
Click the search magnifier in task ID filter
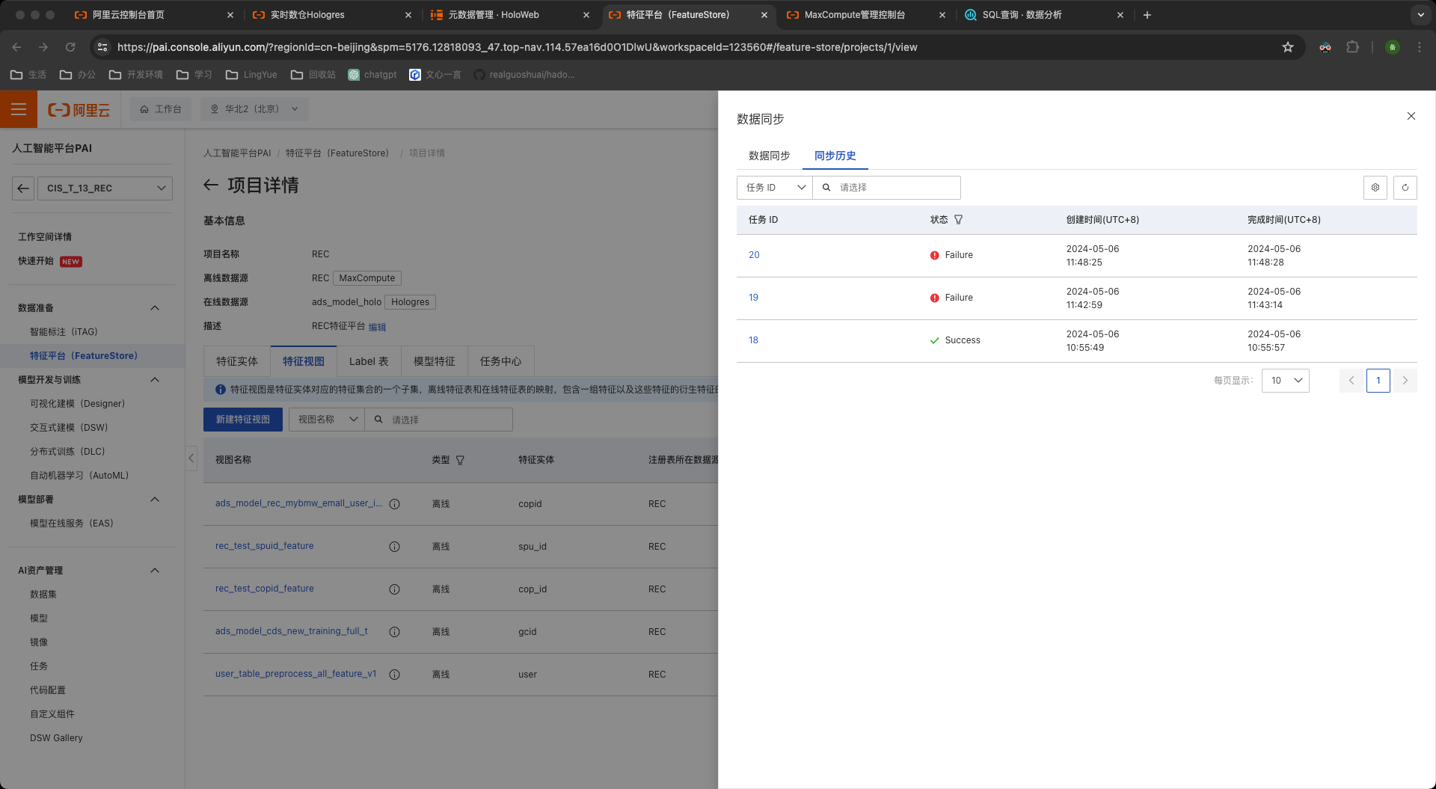826,188
